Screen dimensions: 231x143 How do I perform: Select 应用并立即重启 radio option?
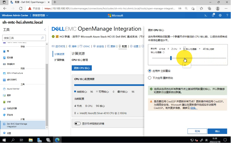coord(150,71)
